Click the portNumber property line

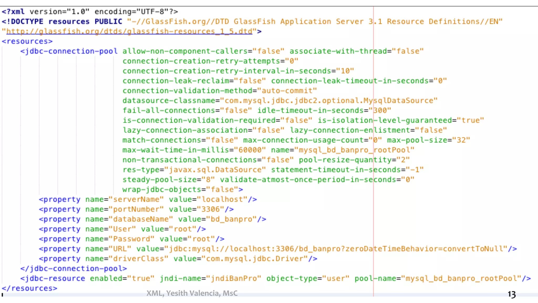136,209
